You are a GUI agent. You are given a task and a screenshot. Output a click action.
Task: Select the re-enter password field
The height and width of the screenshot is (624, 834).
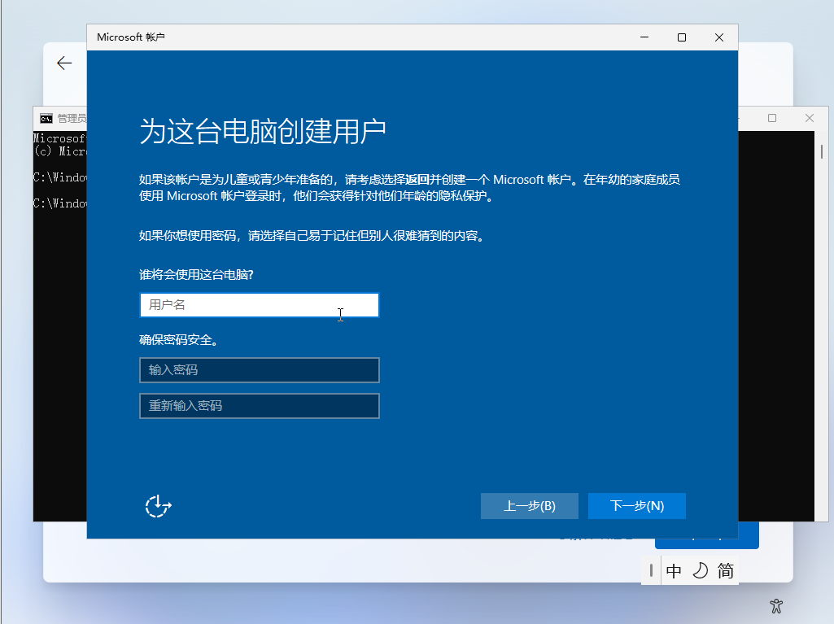(x=259, y=406)
